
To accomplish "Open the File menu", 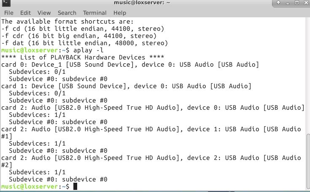I will 8,13.
